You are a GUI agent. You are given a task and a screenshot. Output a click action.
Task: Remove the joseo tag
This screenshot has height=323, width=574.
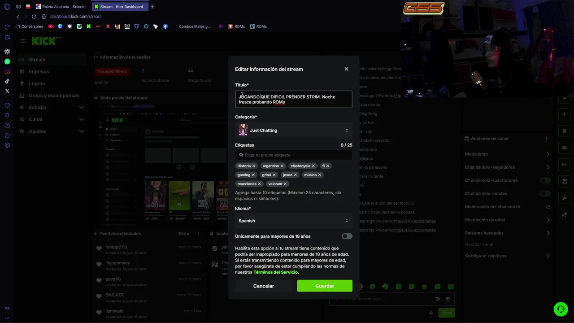coord(296,175)
